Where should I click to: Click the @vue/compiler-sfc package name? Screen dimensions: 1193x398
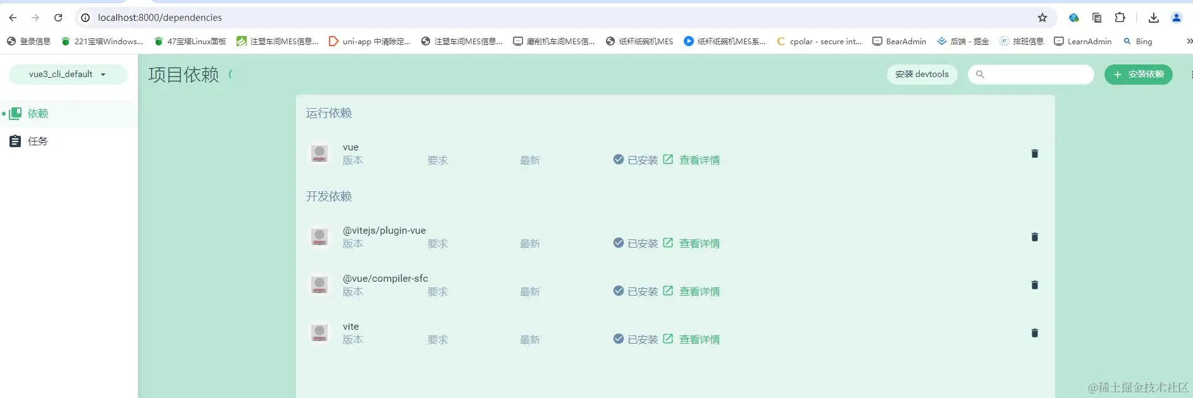(385, 279)
